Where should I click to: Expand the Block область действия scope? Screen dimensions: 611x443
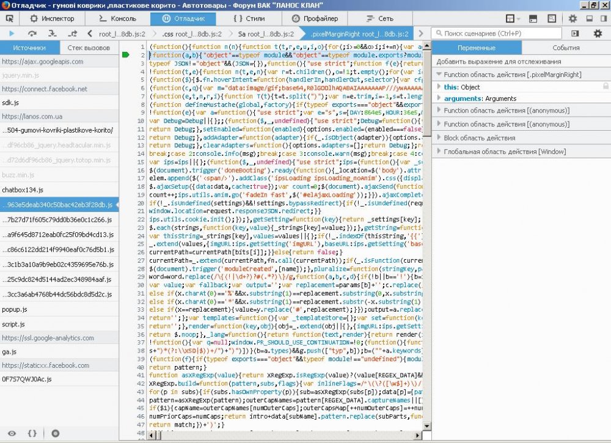point(439,138)
